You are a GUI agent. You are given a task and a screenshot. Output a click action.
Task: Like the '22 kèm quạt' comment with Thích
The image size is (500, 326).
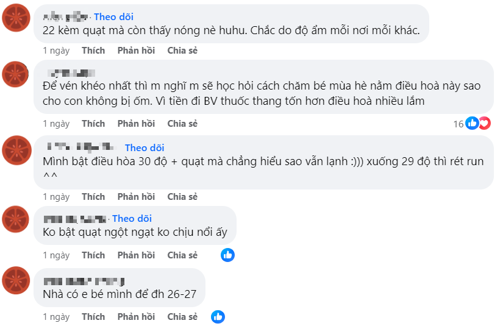(x=93, y=51)
